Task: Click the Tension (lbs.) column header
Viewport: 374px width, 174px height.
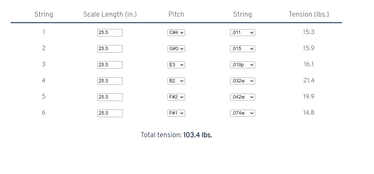Action: coord(309,15)
